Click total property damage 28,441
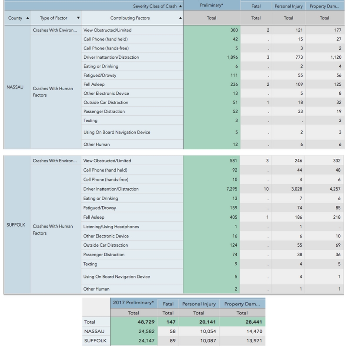Viewport: 348px width, 348px height. (254, 322)
